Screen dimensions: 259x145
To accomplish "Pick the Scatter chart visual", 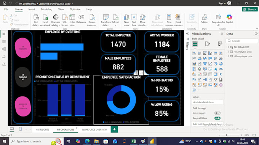I will pyautogui.click(x=210, y=64).
